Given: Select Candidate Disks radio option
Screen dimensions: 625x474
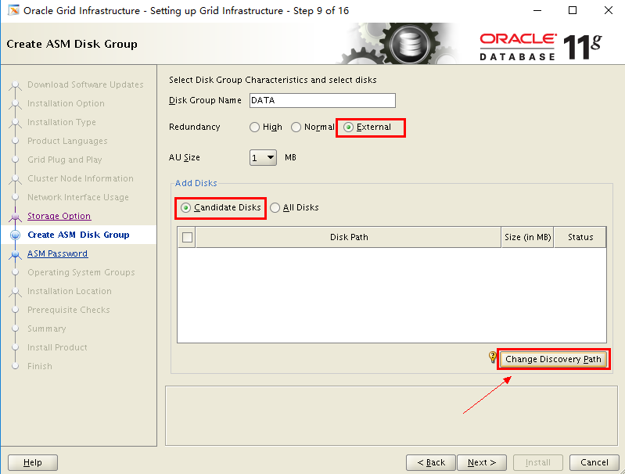Looking at the screenshot, I should [185, 208].
